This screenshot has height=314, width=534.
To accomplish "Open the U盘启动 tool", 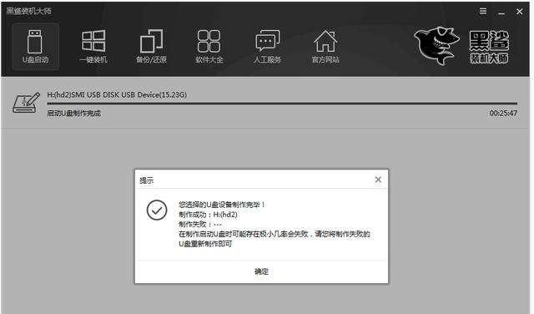I will click(x=35, y=47).
